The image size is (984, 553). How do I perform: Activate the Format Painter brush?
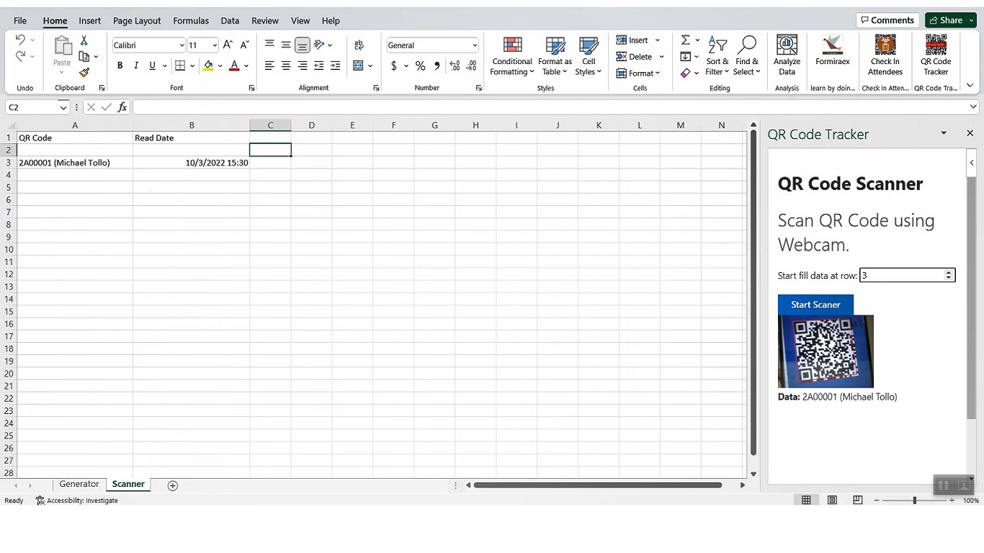(x=84, y=72)
